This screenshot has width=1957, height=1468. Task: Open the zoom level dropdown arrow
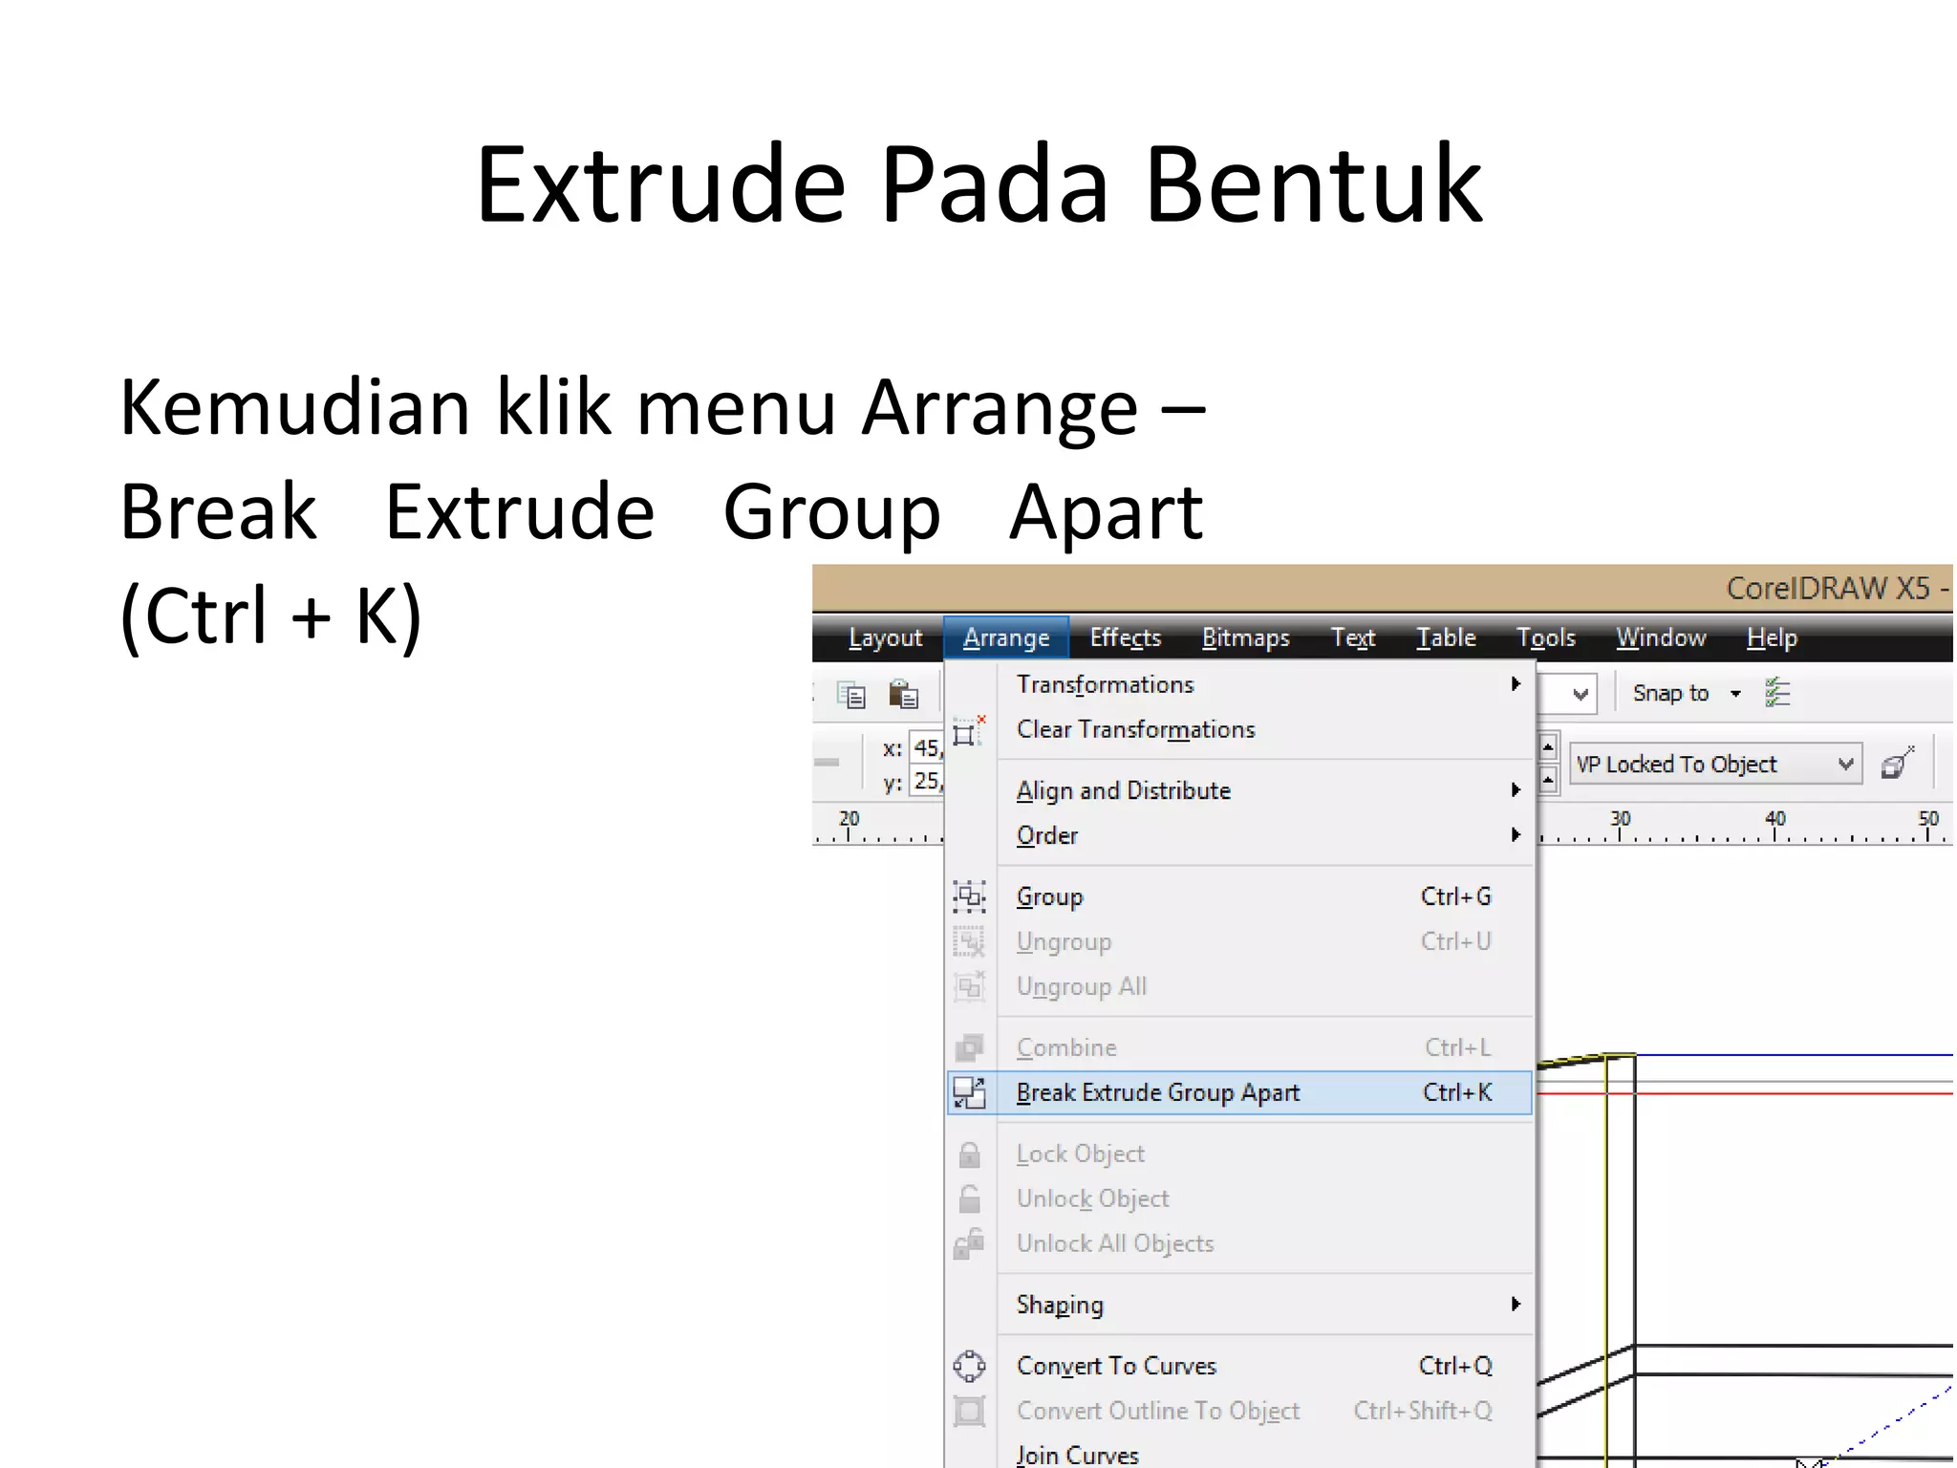pyautogui.click(x=1581, y=694)
